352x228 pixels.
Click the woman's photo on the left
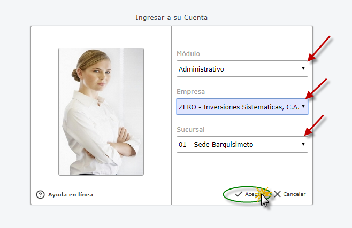pyautogui.click(x=101, y=111)
